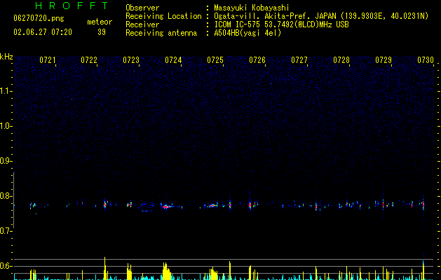Click the meteor count label
This screenshot has width=441, height=280.
click(100, 22)
